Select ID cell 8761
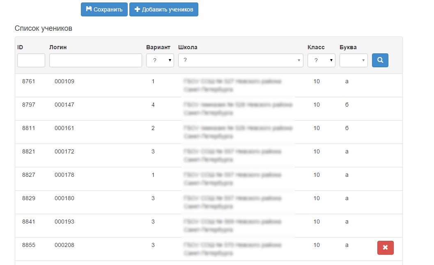 click(28, 81)
